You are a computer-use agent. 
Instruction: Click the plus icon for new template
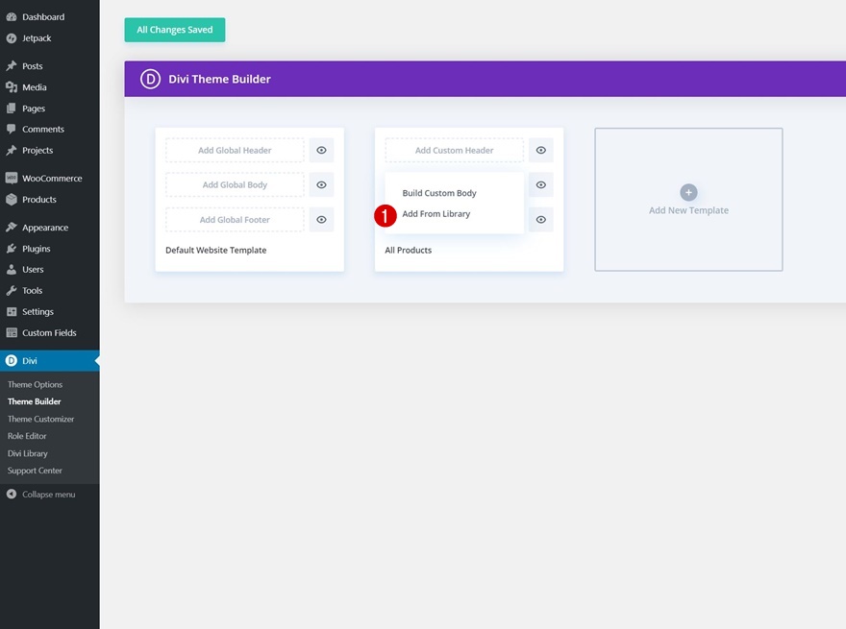pos(688,192)
